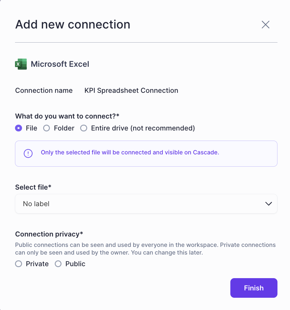Select Entire drive (not recommended) option
This screenshot has height=310, width=290.
click(x=84, y=128)
